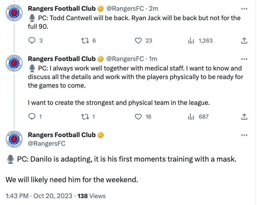This screenshot has width=257, height=205.
Task: Share the Todd Cantwell tweet
Action: coord(244,40)
